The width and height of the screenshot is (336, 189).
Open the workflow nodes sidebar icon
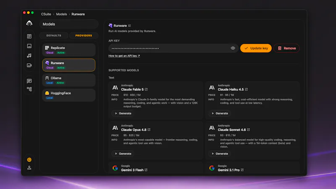[x=29, y=89]
